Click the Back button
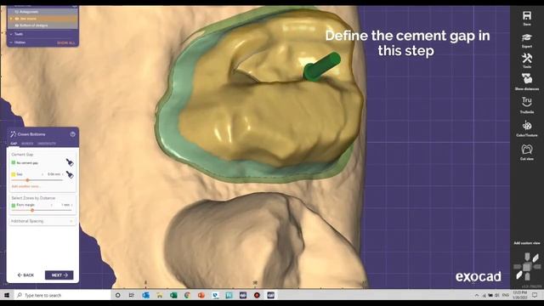The image size is (544, 306). [x=25, y=275]
